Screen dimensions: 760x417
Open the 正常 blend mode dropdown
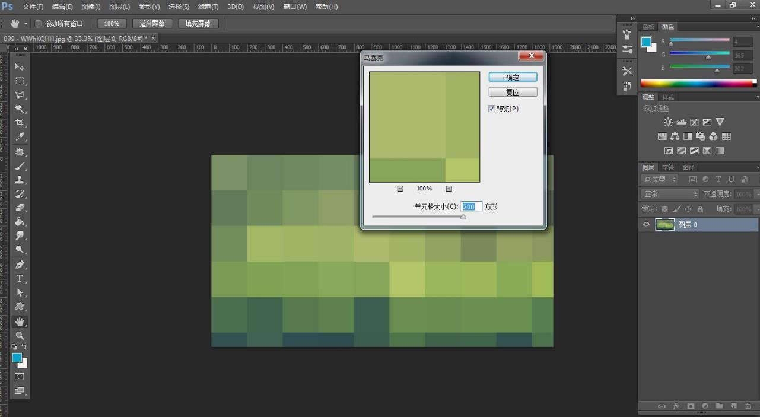pyautogui.click(x=670, y=194)
